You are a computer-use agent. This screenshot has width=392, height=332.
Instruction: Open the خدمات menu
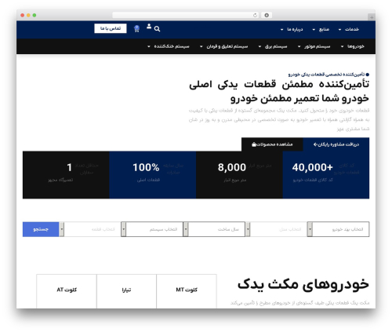[348, 29]
